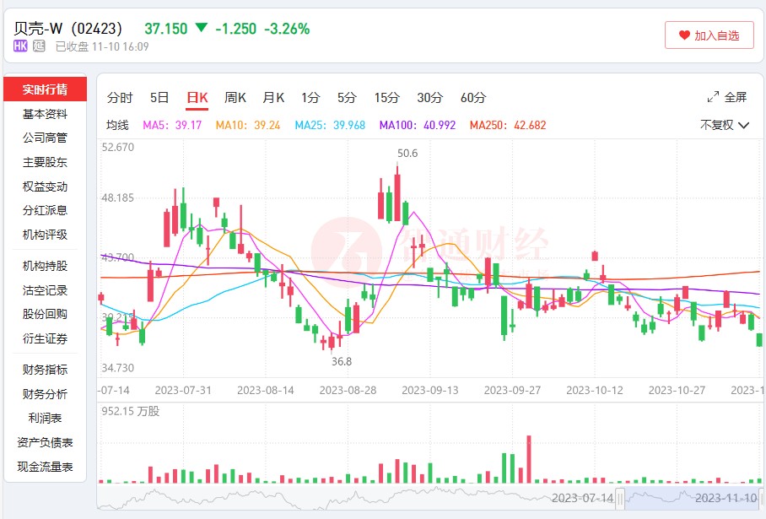Click the 952.15 万股 volume label
Viewport: 766px width, 519px height.
[131, 412]
